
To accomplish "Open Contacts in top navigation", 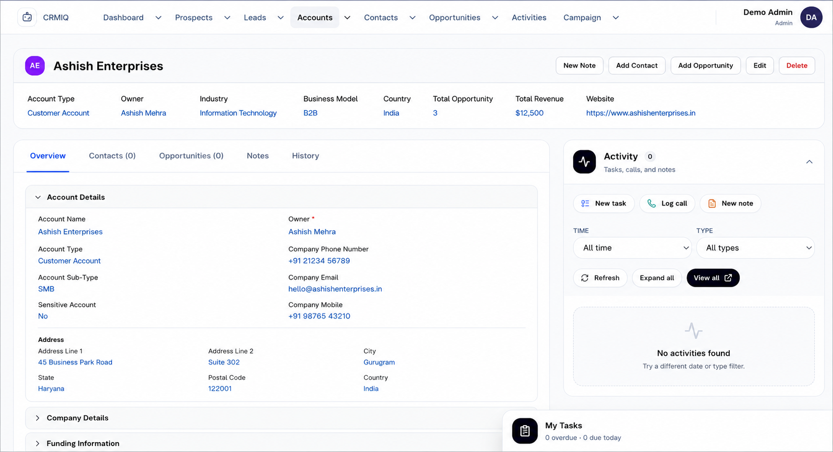I will [x=381, y=18].
